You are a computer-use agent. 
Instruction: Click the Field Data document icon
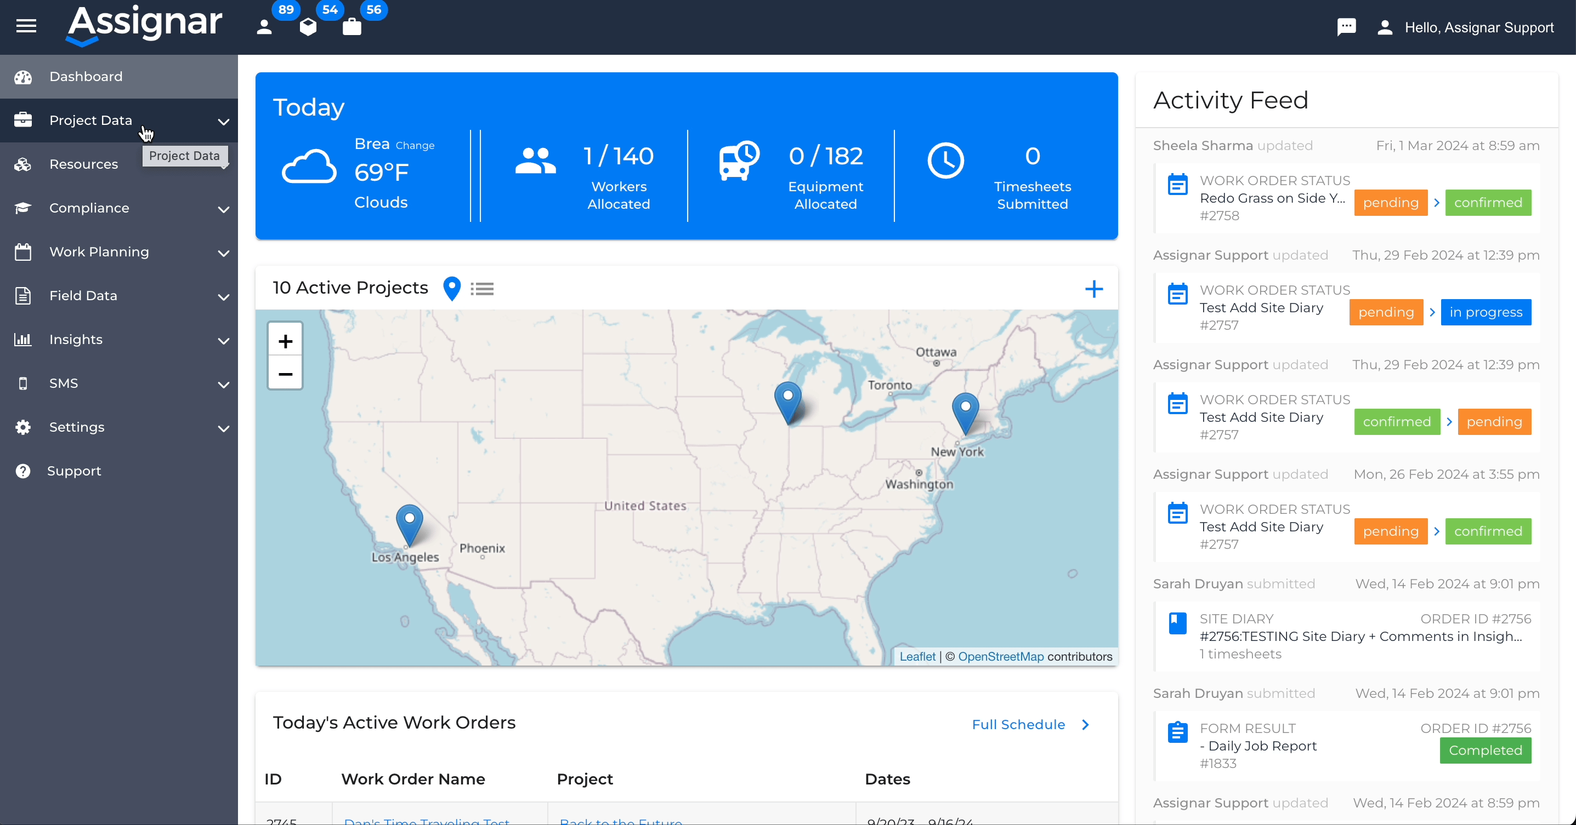point(23,296)
